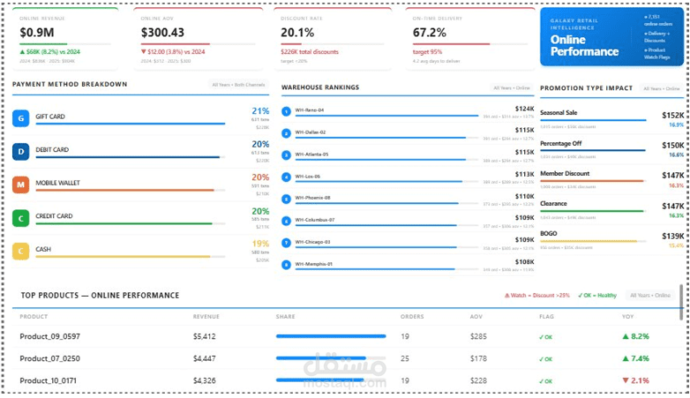The image size is (690, 398).
Task: Click the red down-arrow next to 2.1% YoY
Action: click(626, 380)
